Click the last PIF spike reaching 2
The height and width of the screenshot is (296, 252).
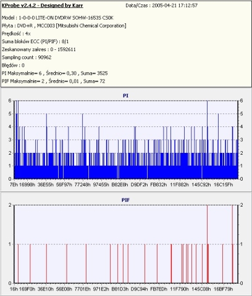click(x=232, y=244)
